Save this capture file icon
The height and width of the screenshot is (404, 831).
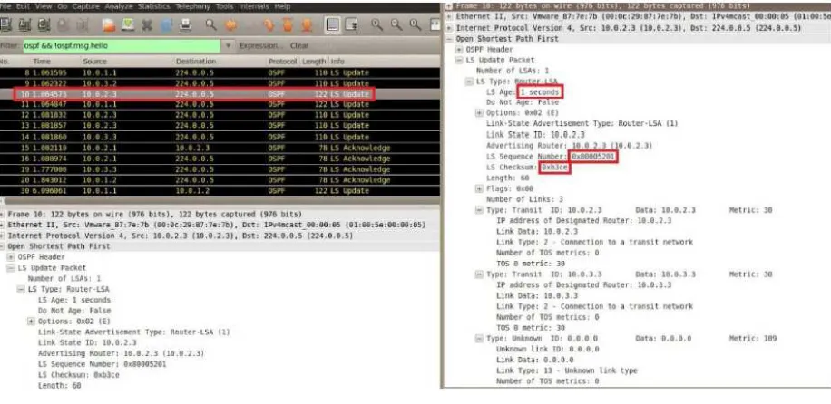[x=128, y=24]
